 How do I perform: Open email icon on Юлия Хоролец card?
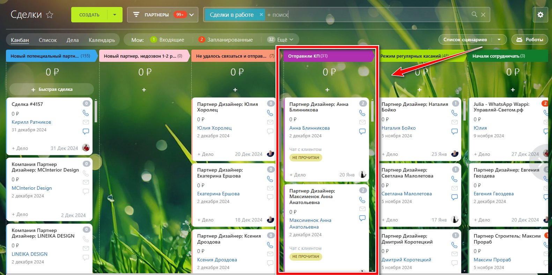click(270, 122)
